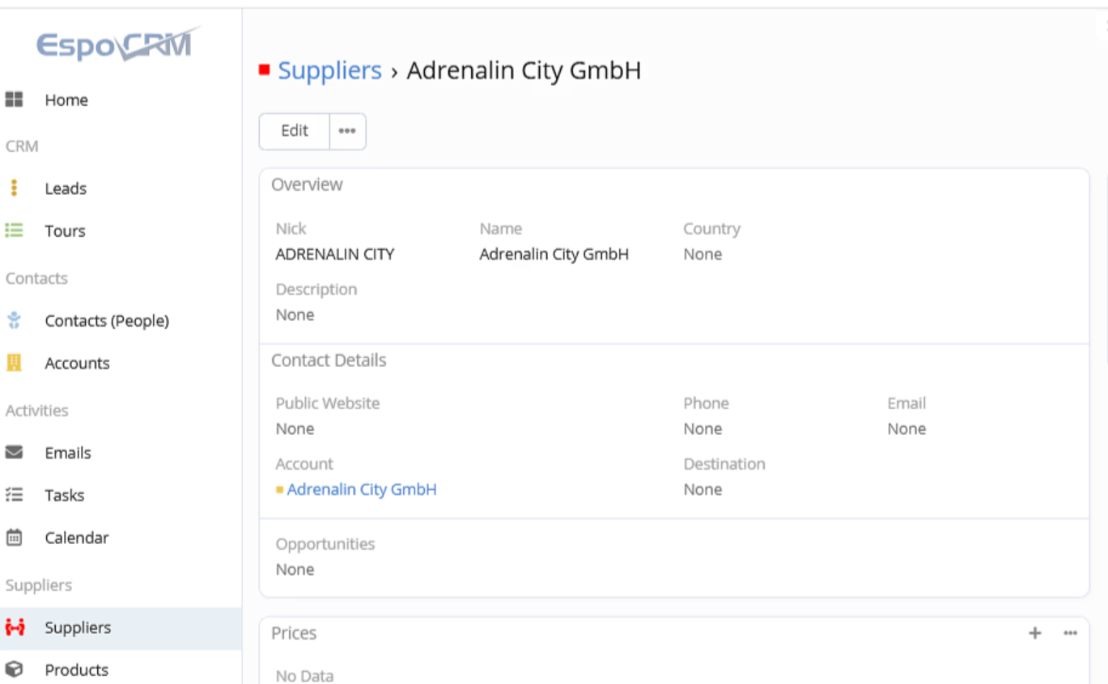Click the Opportunities field value None
This screenshot has width=1108, height=684.
coord(295,569)
